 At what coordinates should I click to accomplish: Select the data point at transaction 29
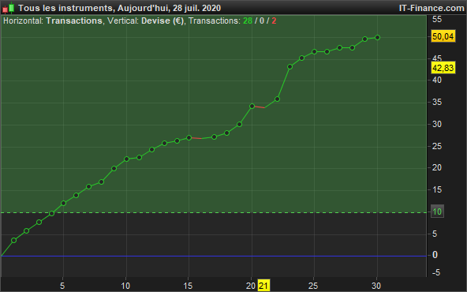point(364,39)
